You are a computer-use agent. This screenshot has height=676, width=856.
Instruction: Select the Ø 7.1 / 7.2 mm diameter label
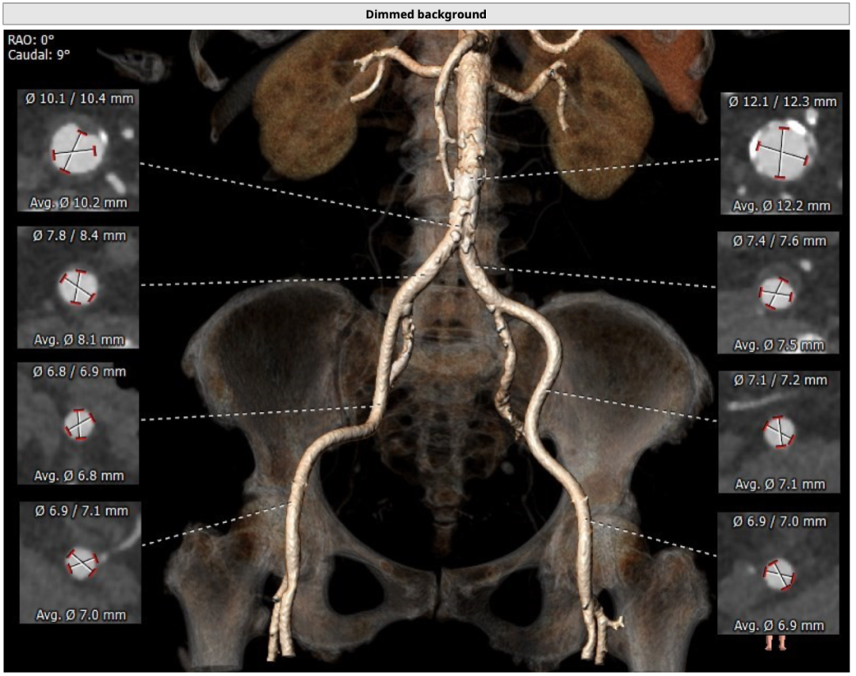coord(780,380)
